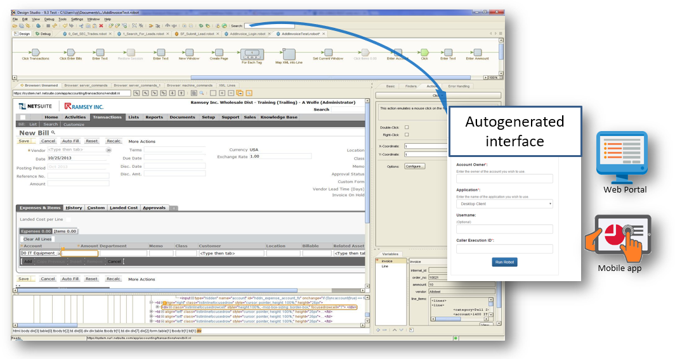Click the browser URL address field
The width and height of the screenshot is (675, 359).
[72, 92]
